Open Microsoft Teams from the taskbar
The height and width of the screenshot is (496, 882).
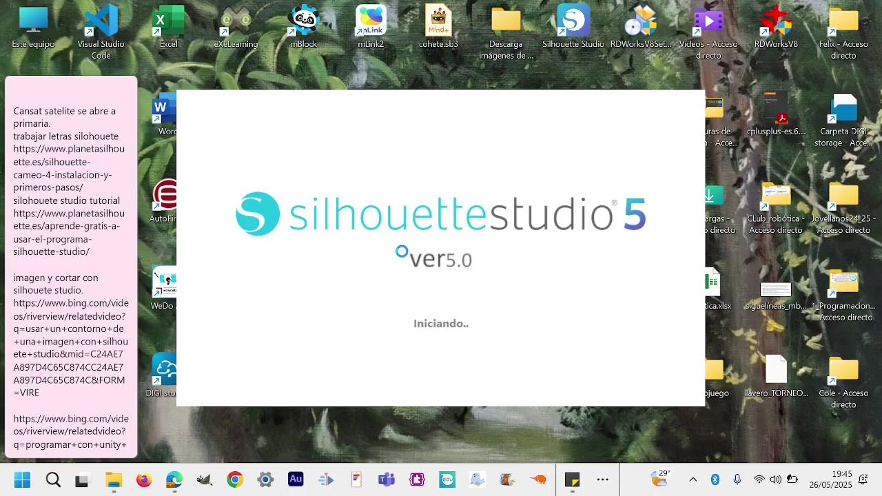tap(387, 479)
